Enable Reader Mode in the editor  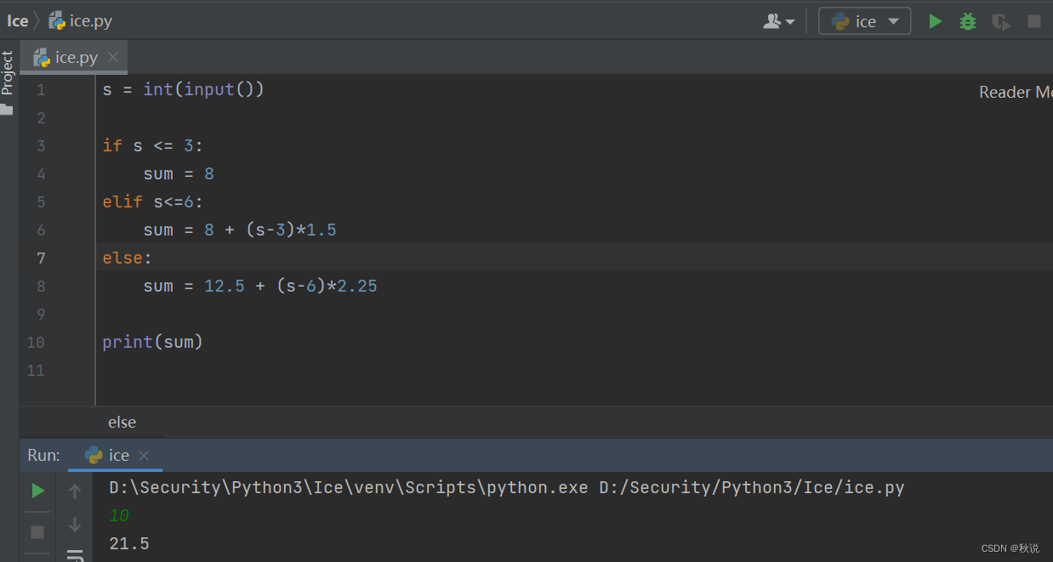tap(1016, 92)
